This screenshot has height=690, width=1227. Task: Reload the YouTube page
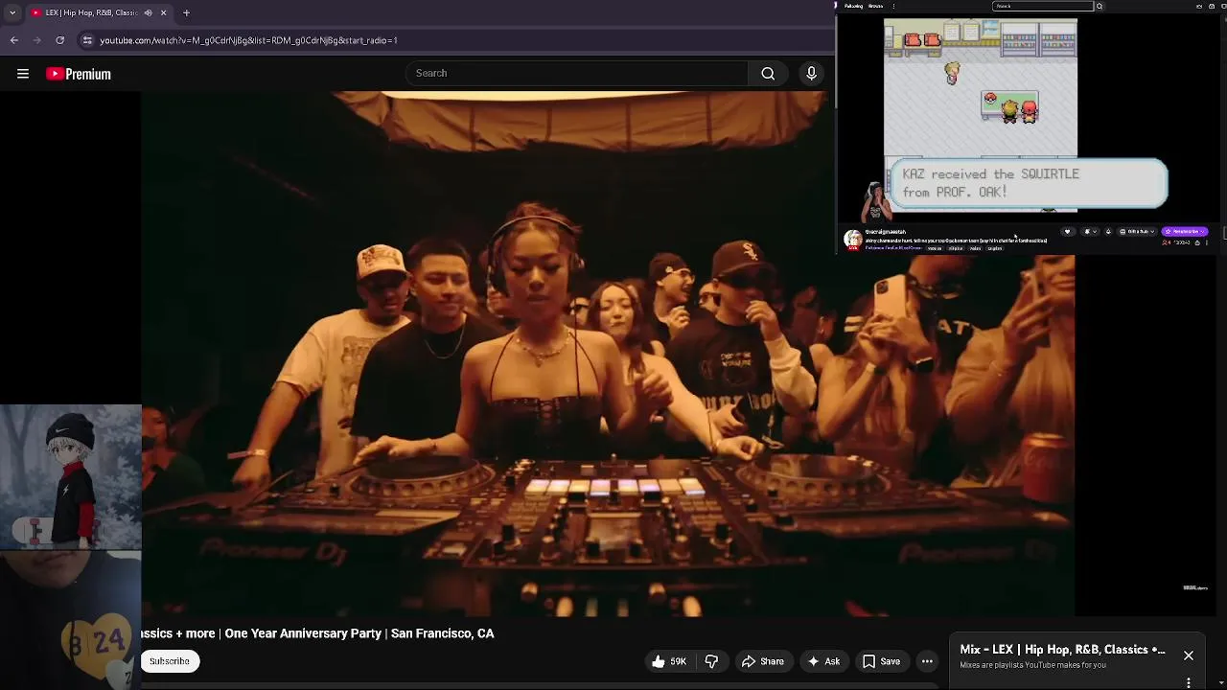[x=59, y=40]
